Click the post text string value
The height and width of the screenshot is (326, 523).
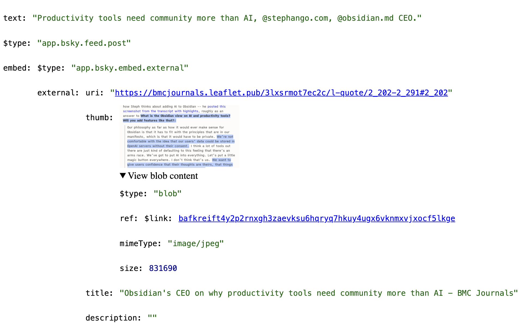pos(227,18)
